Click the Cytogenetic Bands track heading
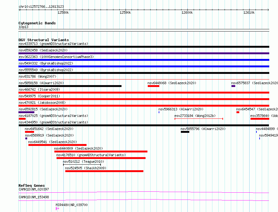The height and width of the screenshot is (212, 278). coord(37,23)
